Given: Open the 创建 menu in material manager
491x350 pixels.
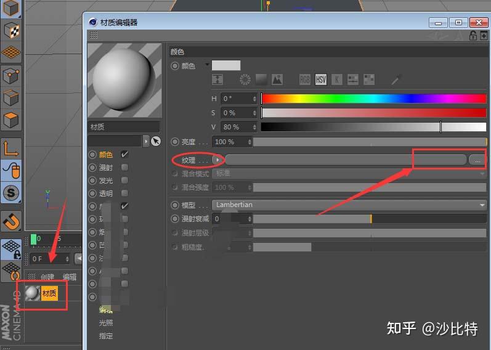Looking at the screenshot, I should pyautogui.click(x=47, y=277).
